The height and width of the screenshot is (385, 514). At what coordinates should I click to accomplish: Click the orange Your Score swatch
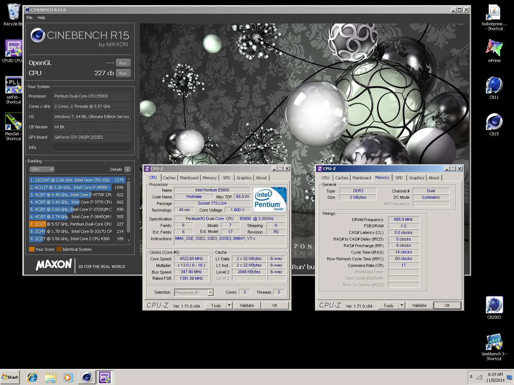tap(32, 249)
